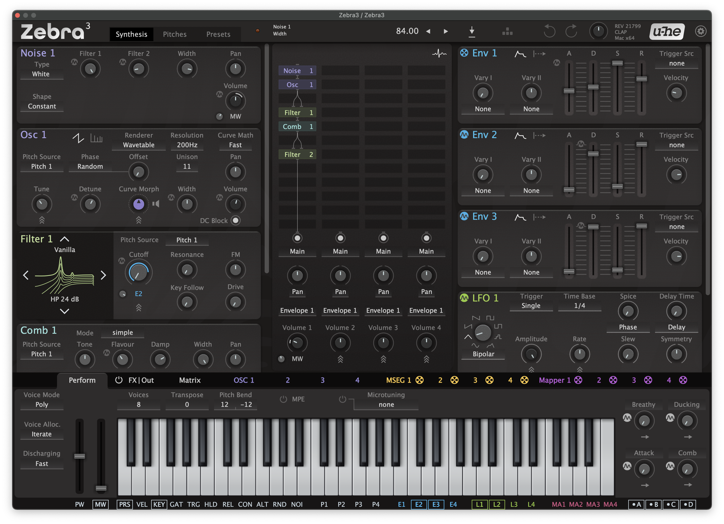
Task: Click the speaker icon beside Curve Morph
Action: click(156, 204)
